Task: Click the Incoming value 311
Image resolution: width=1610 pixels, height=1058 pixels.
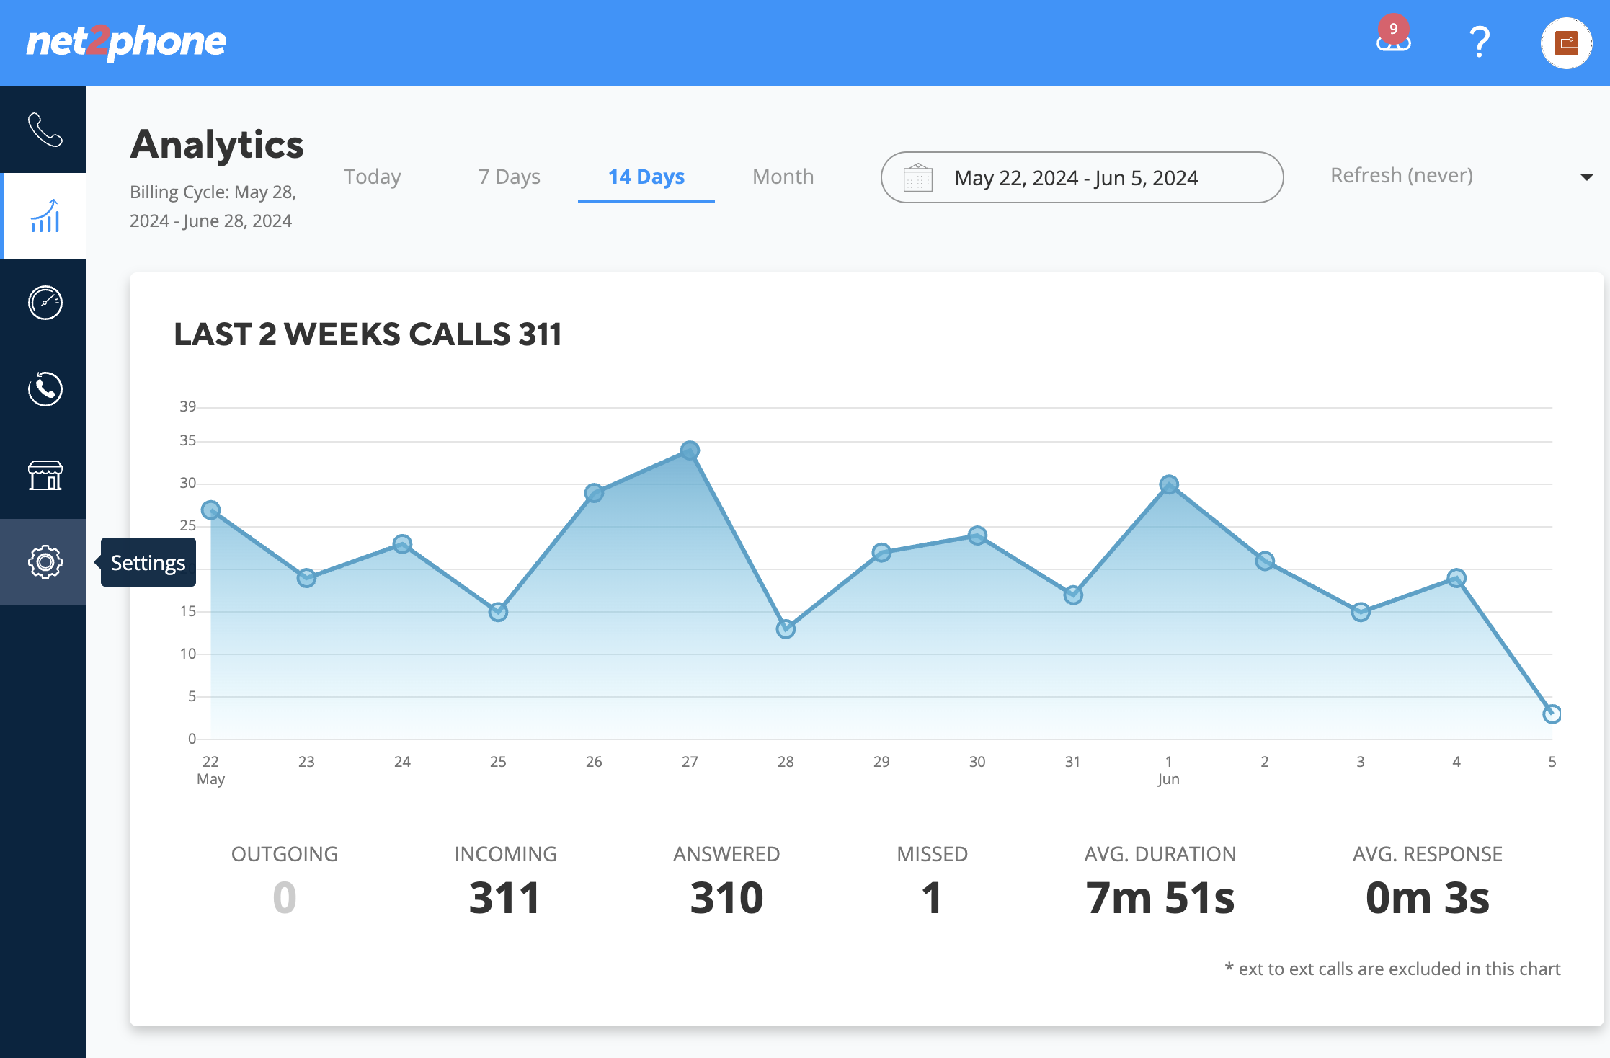Action: [x=505, y=898]
